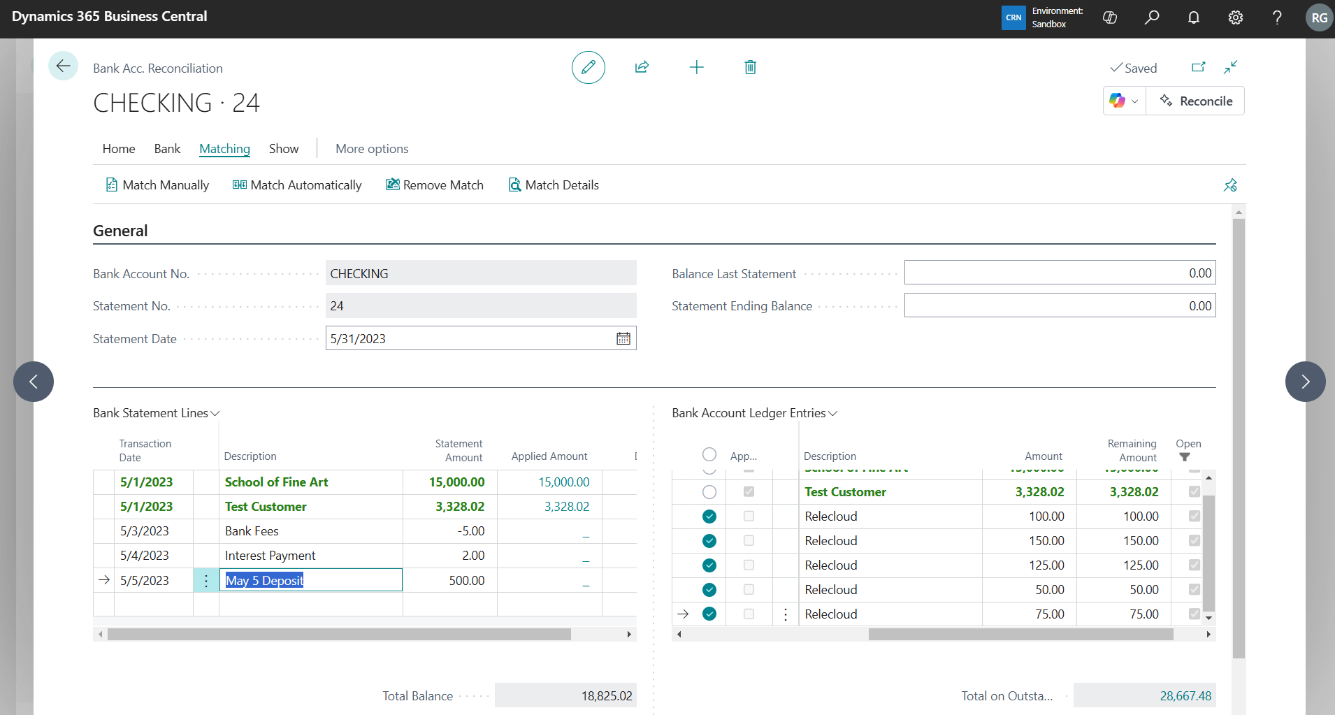Viewport: 1335px width, 715px height.
Task: Expand the Bank Account Ledger Entries menu
Action: (x=755, y=413)
